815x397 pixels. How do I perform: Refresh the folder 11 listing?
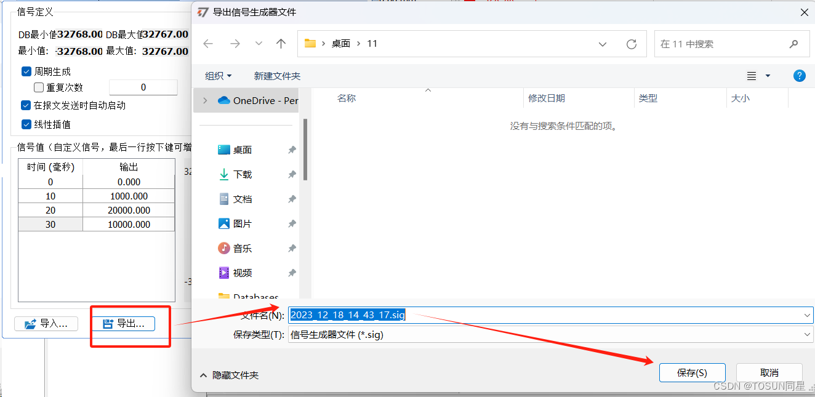[631, 44]
